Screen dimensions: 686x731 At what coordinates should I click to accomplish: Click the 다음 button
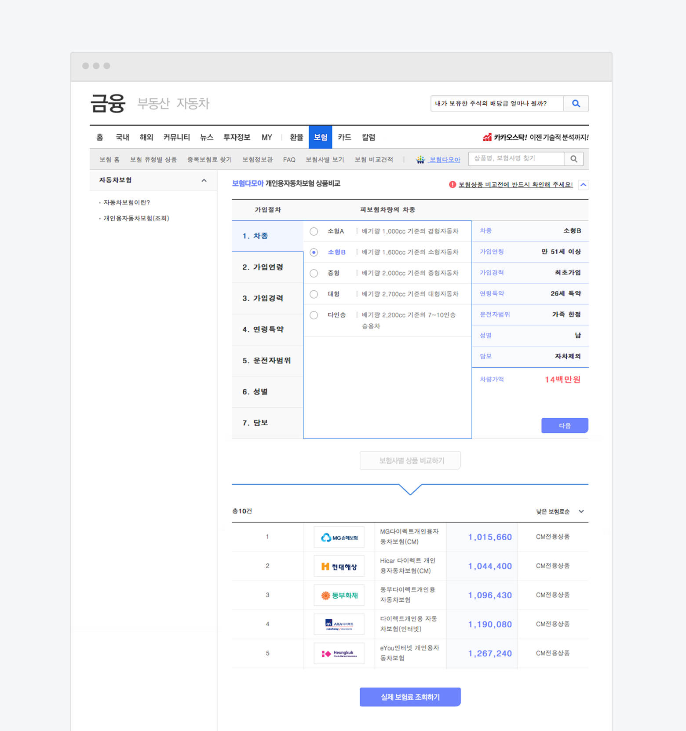point(565,426)
